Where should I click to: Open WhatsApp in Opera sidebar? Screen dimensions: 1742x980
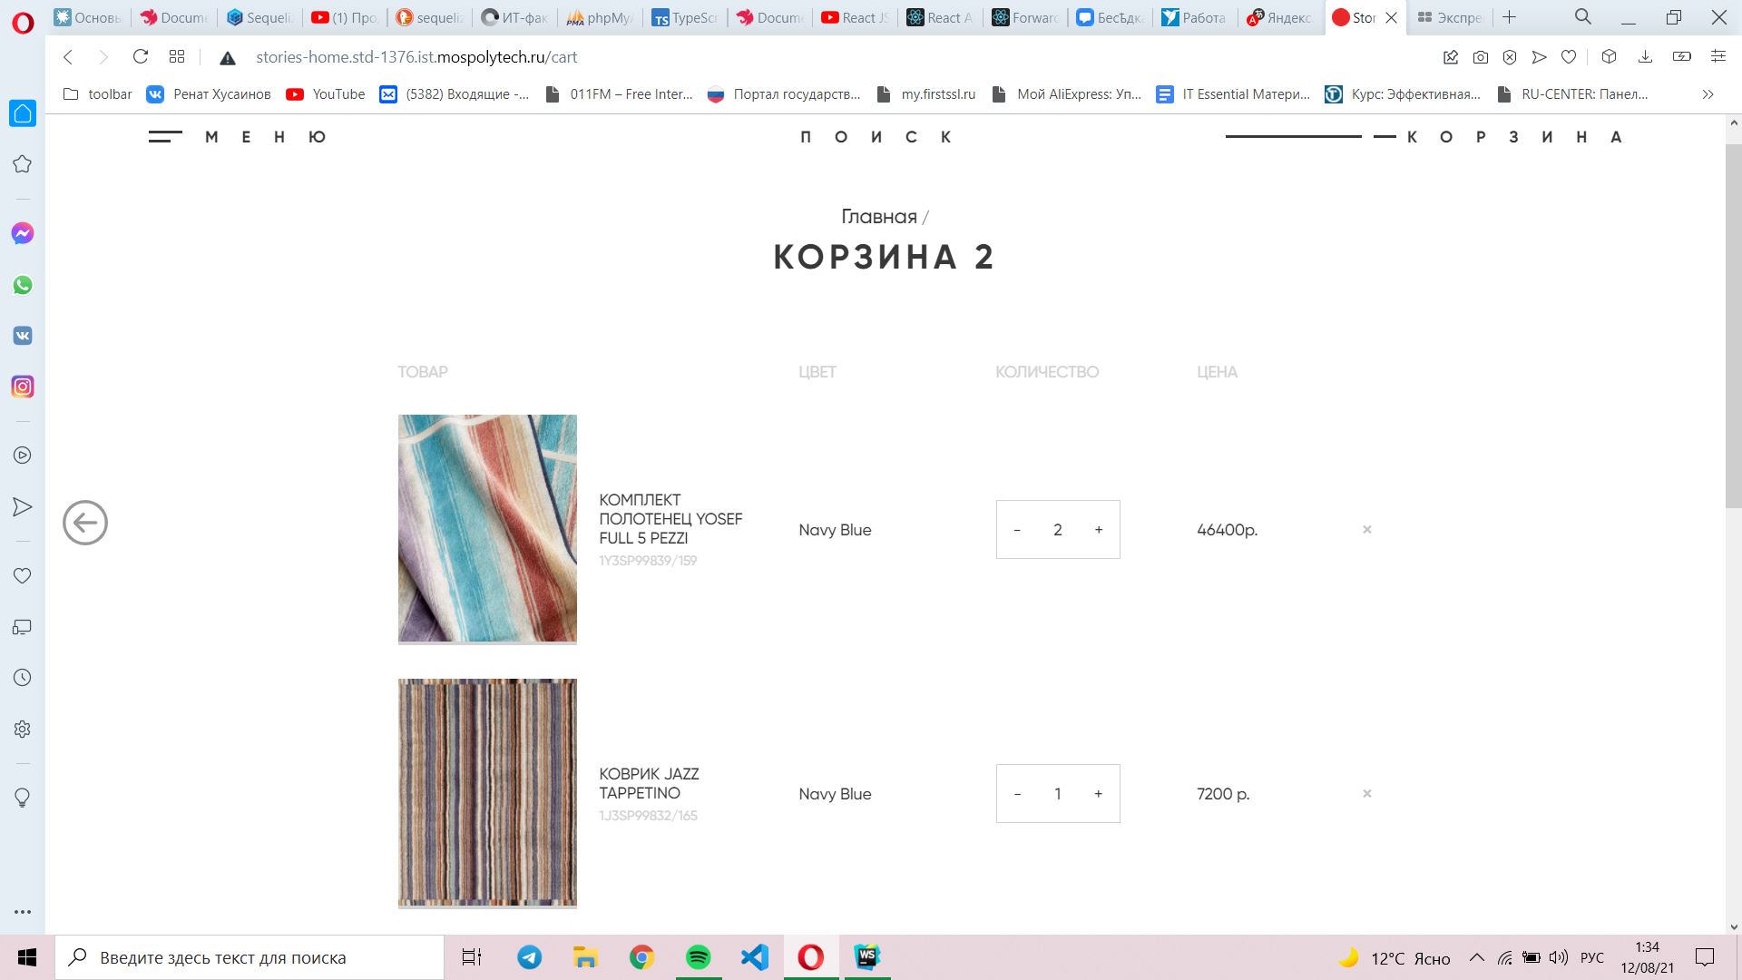click(x=23, y=285)
